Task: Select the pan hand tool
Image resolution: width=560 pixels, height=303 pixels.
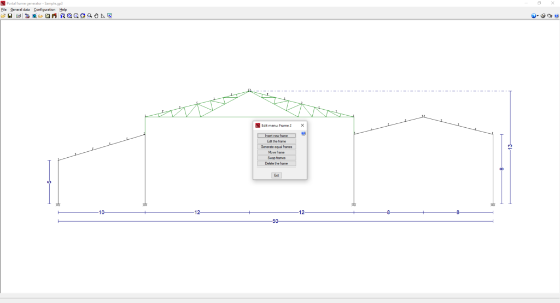Action: click(96, 16)
